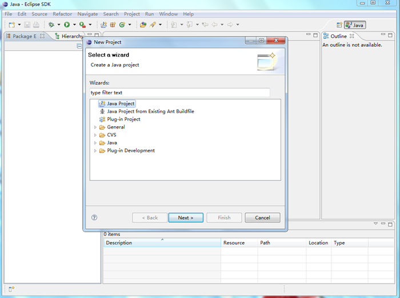Click the Next button

pos(186,218)
